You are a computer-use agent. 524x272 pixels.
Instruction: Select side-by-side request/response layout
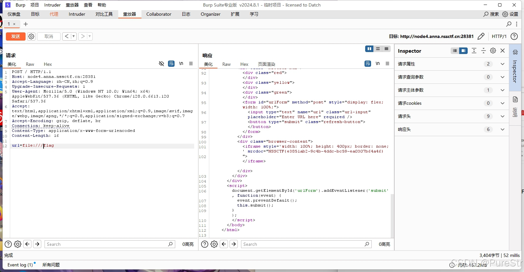[x=369, y=49]
